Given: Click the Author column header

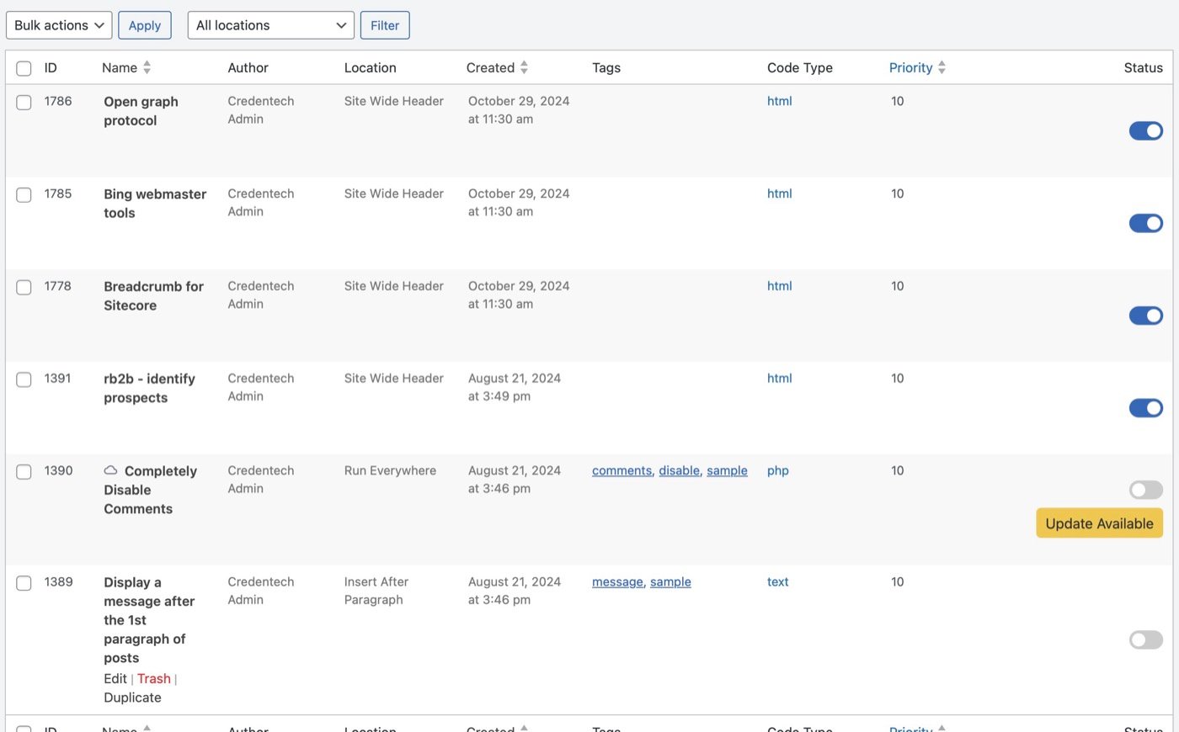Looking at the screenshot, I should pyautogui.click(x=248, y=67).
